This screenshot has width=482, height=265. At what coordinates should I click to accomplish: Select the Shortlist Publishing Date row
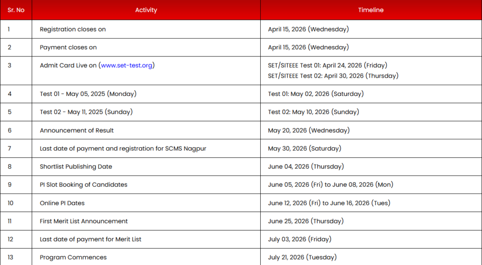[x=241, y=167]
